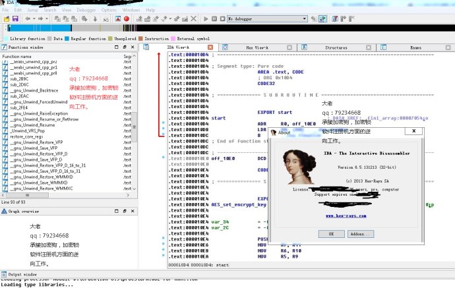Click the Output window panel icon
Screen dimensions: 455x288
click(x=4, y=274)
